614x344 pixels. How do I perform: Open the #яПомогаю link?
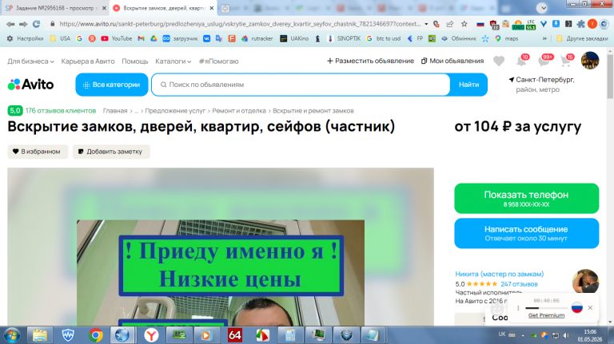[x=218, y=61]
